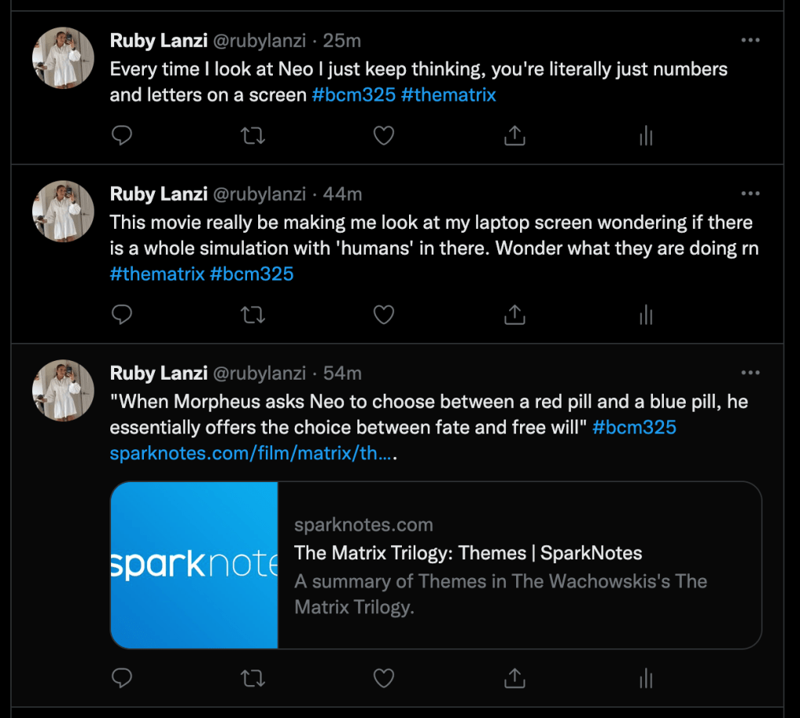Open more options on the 44m tweet
This screenshot has height=718, width=800.
pos(750,194)
